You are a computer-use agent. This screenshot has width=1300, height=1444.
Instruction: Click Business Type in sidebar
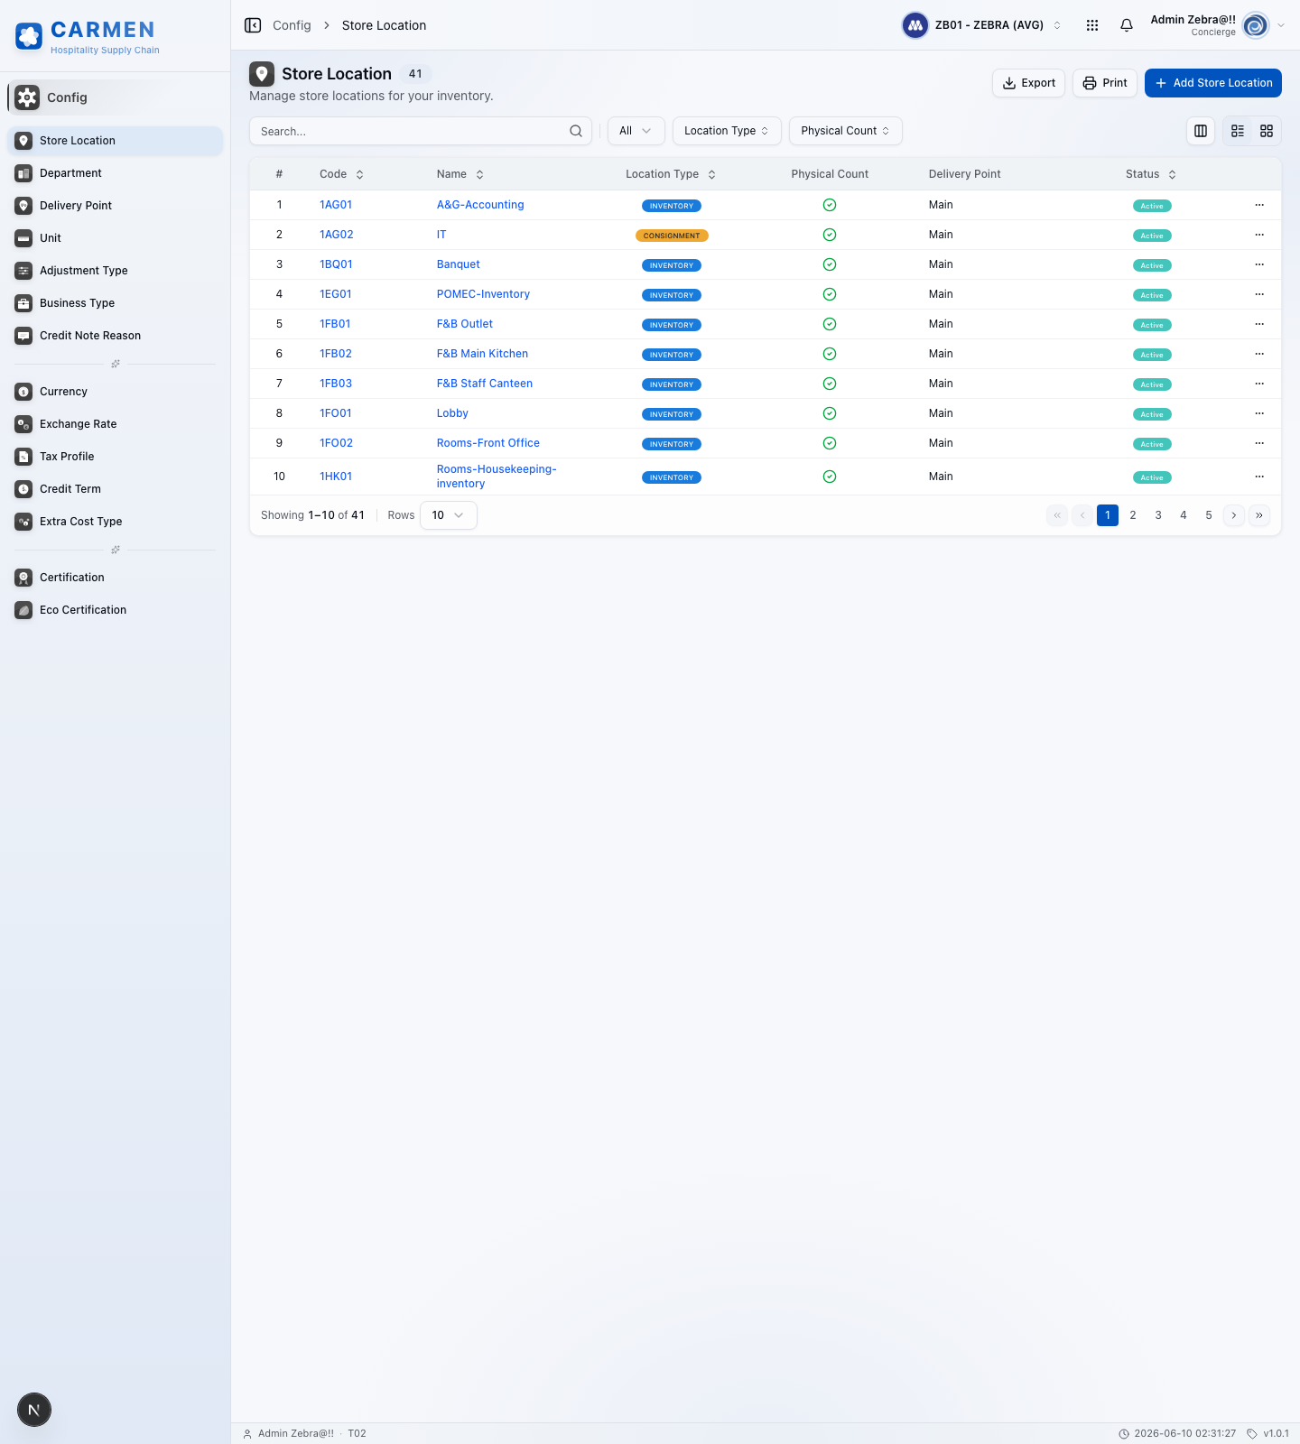point(116,303)
